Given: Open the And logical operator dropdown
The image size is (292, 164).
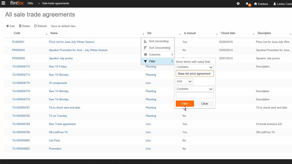Looking at the screenshot, I should [184, 81].
